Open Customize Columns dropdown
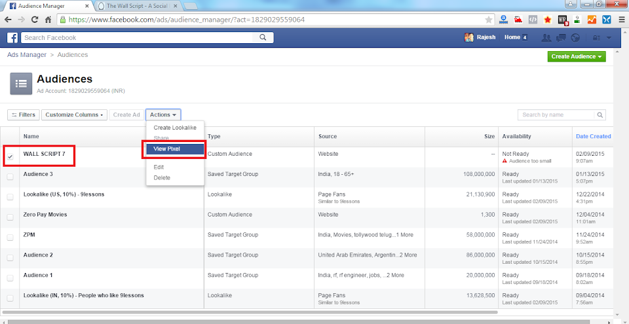This screenshot has height=324, width=629. coord(74,115)
